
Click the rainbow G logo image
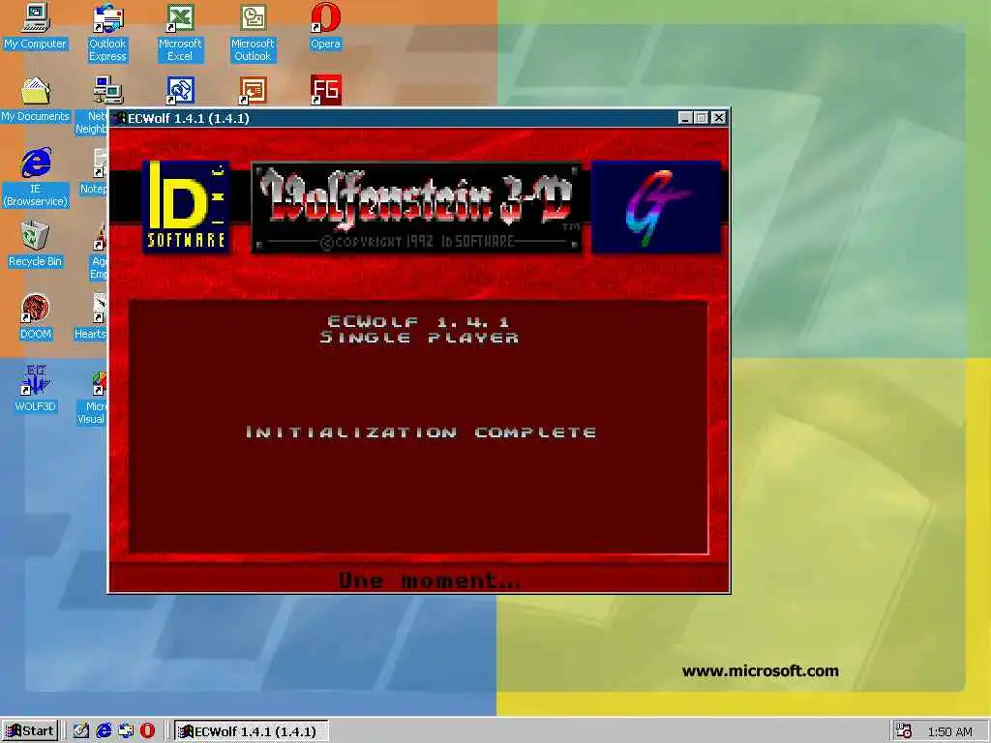(x=656, y=207)
